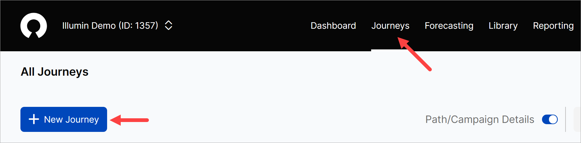This screenshot has height=143, width=581.
Task: Click the All Journeys page heading
Action: 54,72
